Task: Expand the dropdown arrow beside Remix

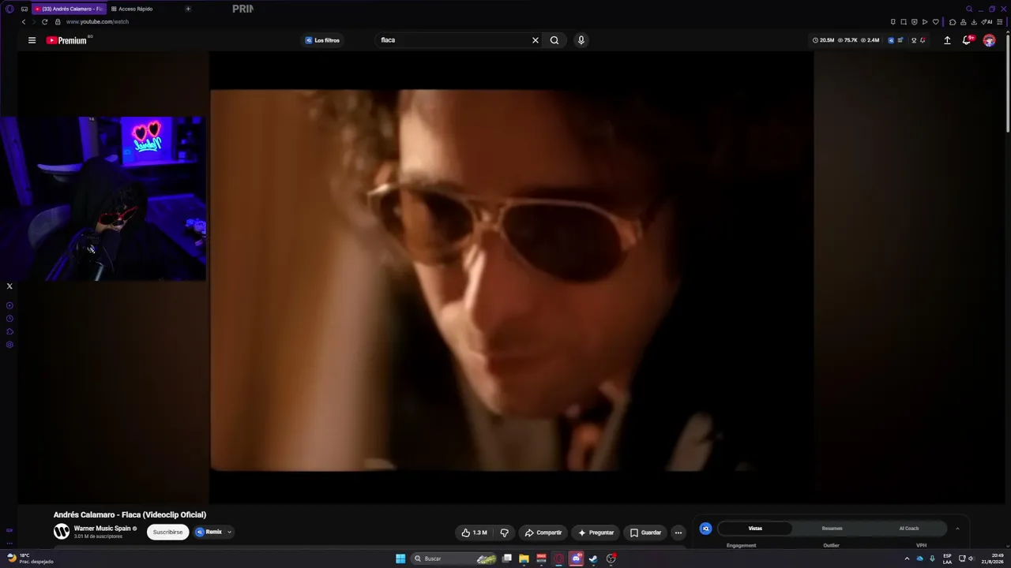Action: [229, 532]
